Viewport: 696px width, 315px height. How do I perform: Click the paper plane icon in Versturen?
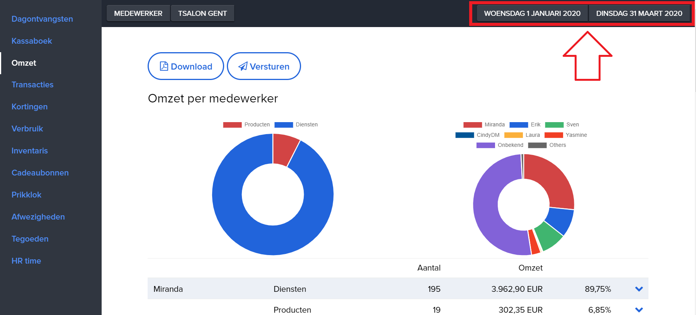tap(243, 66)
